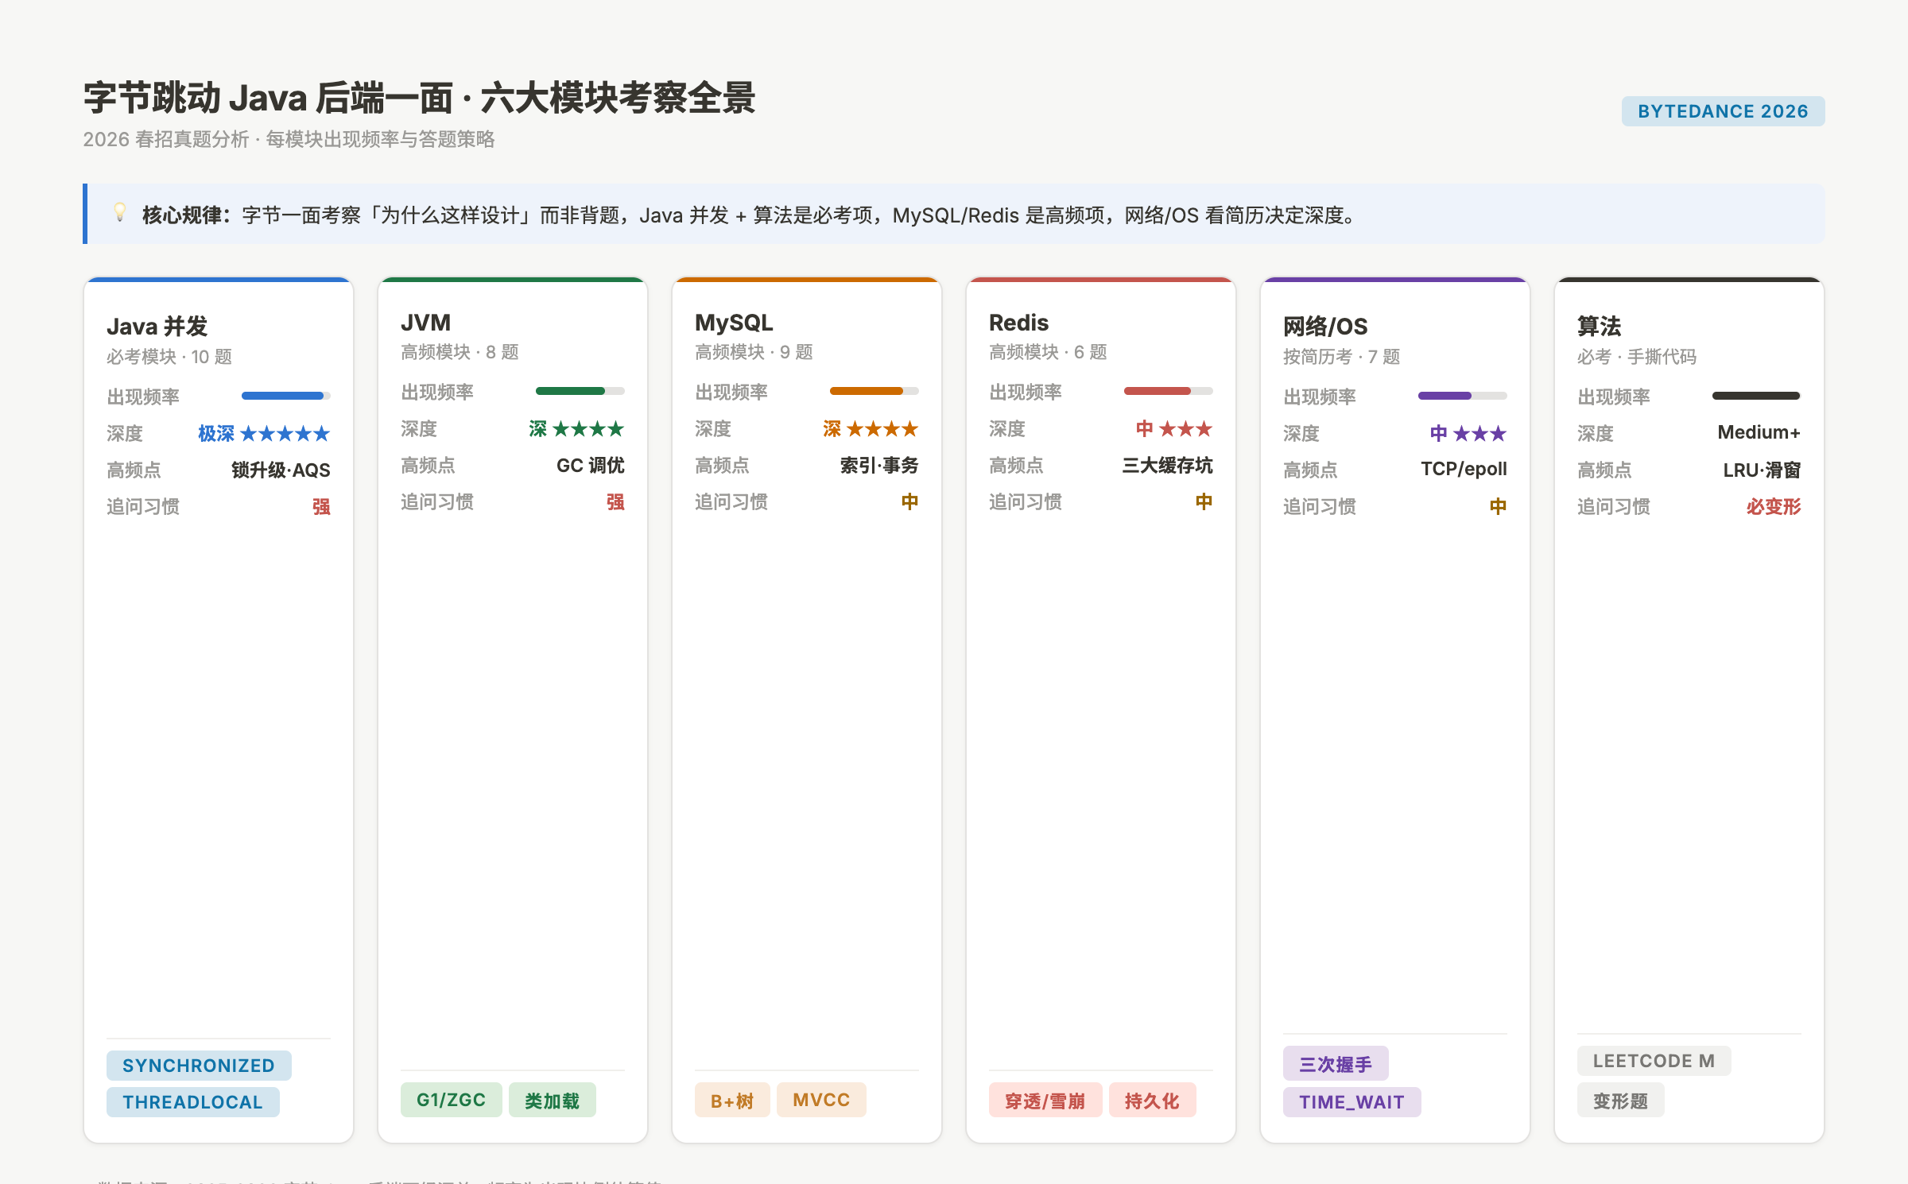Image resolution: width=1908 pixels, height=1184 pixels.
Task: Click the Java 并发 frequency bar
Action: click(286, 396)
